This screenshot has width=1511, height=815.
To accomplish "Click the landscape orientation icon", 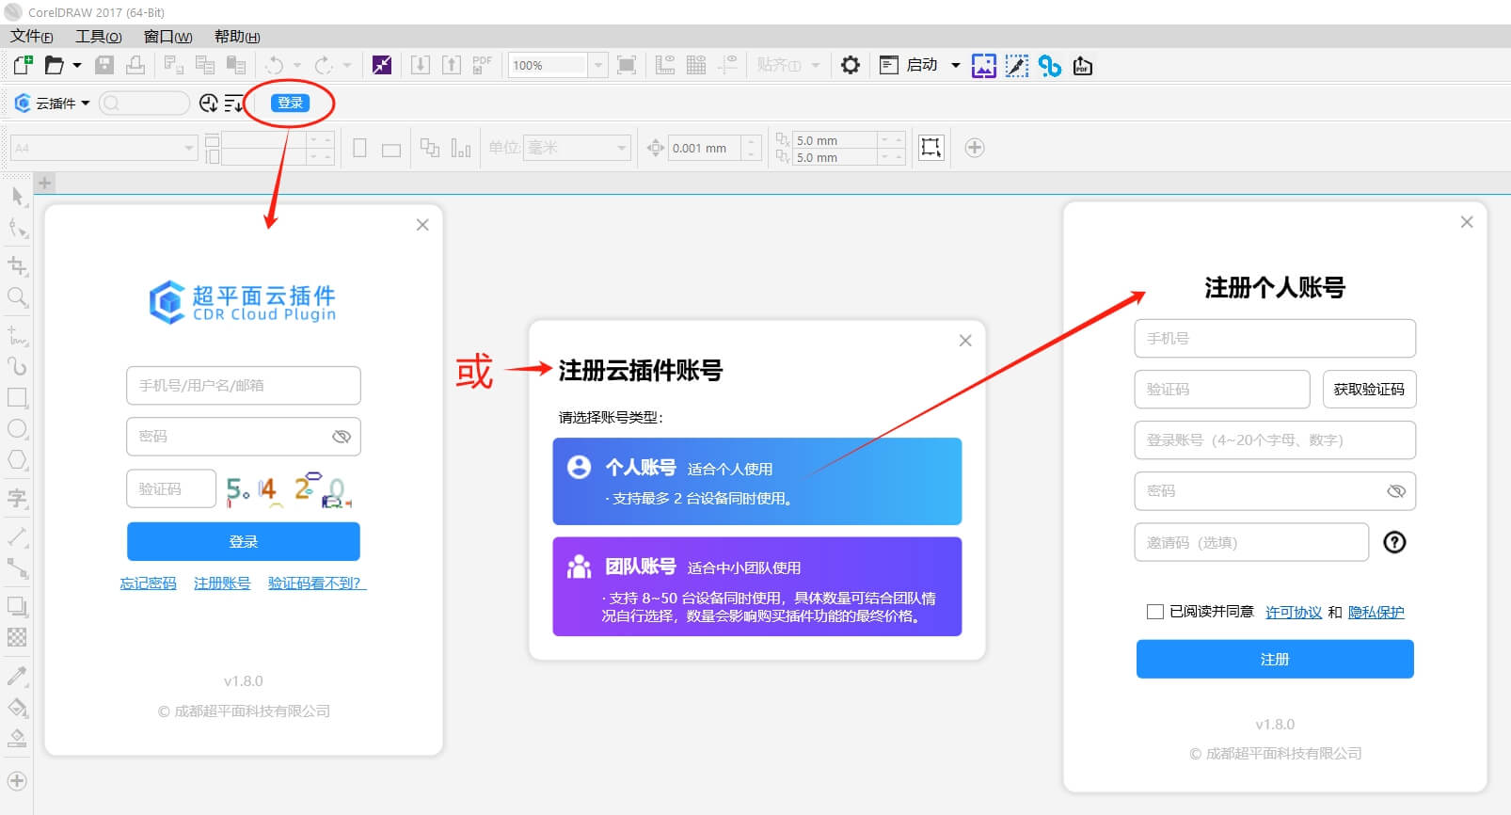I will (391, 149).
